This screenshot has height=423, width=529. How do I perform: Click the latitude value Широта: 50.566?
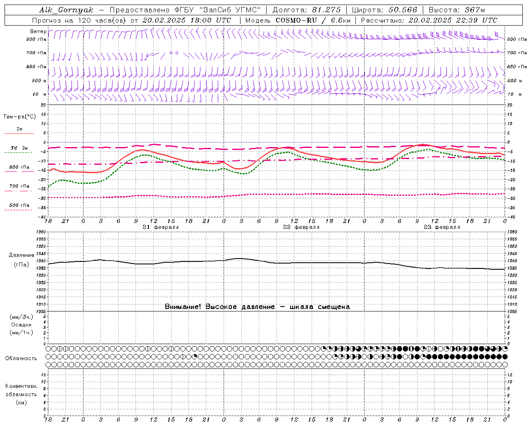(x=384, y=10)
